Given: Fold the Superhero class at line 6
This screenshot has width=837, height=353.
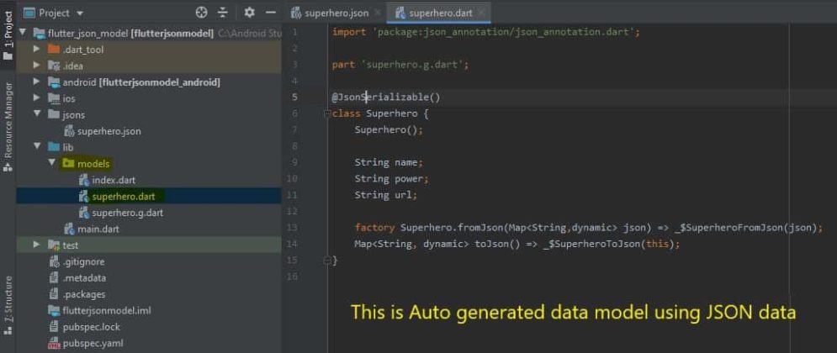Looking at the screenshot, I should click(327, 113).
